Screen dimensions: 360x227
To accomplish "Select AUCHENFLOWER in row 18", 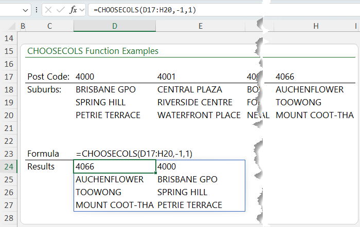I will (310, 89).
